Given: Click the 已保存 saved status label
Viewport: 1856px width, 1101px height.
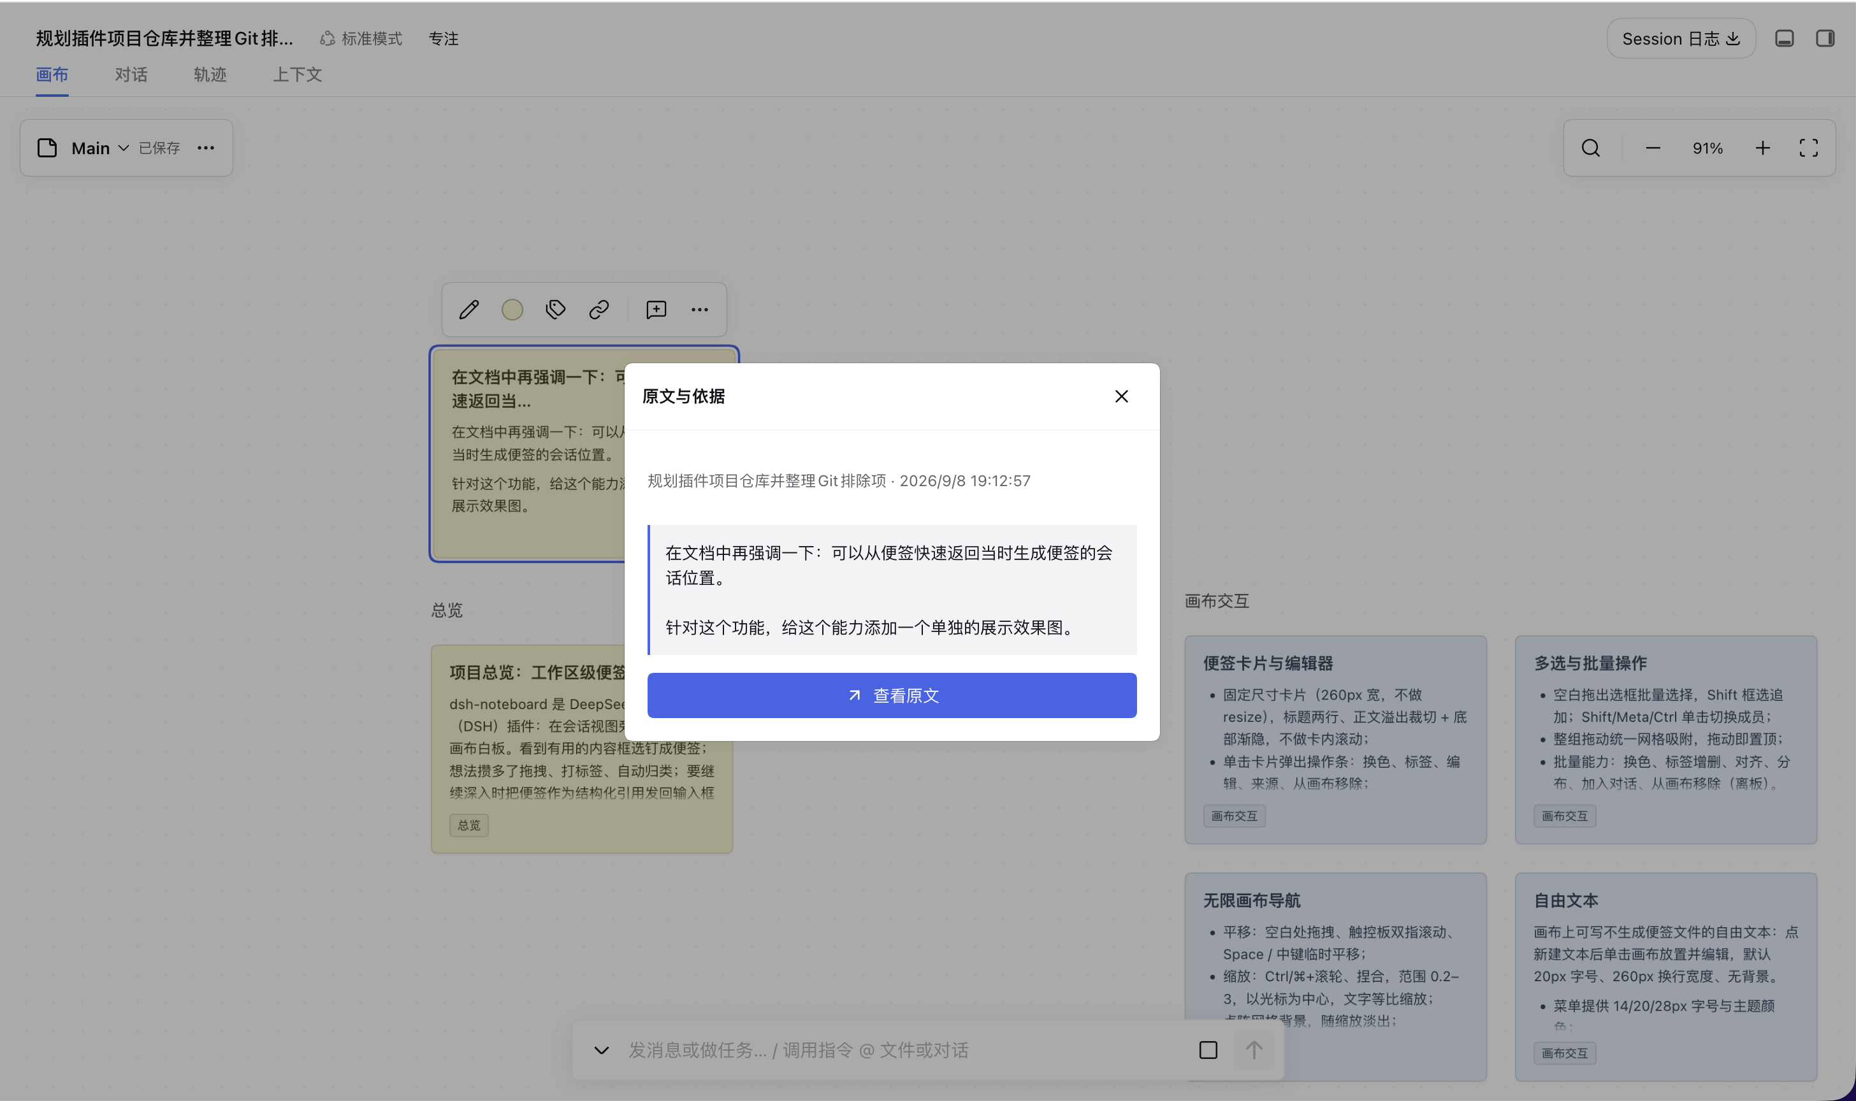Looking at the screenshot, I should click(x=159, y=148).
